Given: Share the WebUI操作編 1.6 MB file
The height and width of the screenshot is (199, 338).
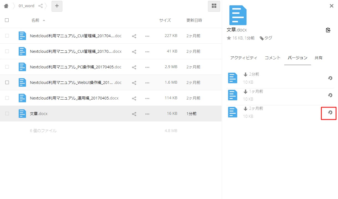Looking at the screenshot, I should click(x=134, y=83).
